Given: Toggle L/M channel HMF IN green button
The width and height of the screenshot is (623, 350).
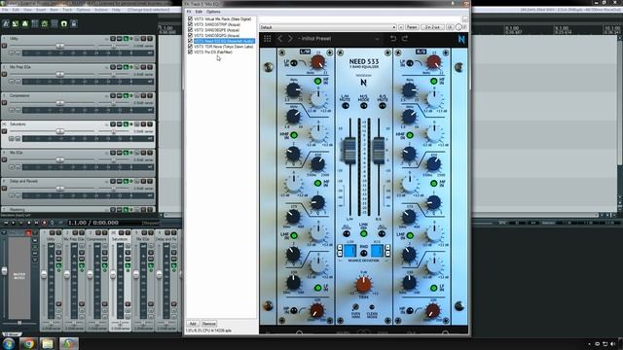Looking at the screenshot, I should click(x=294, y=135).
